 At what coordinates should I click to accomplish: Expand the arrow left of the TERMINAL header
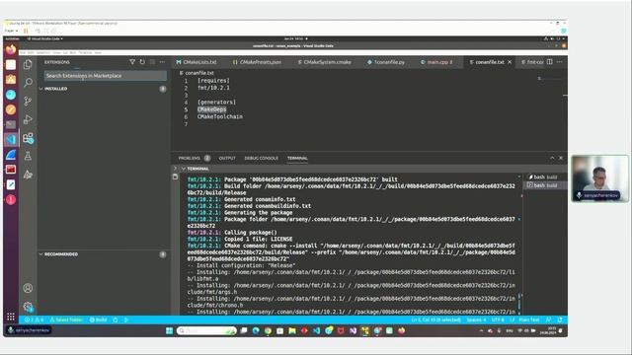pos(175,169)
